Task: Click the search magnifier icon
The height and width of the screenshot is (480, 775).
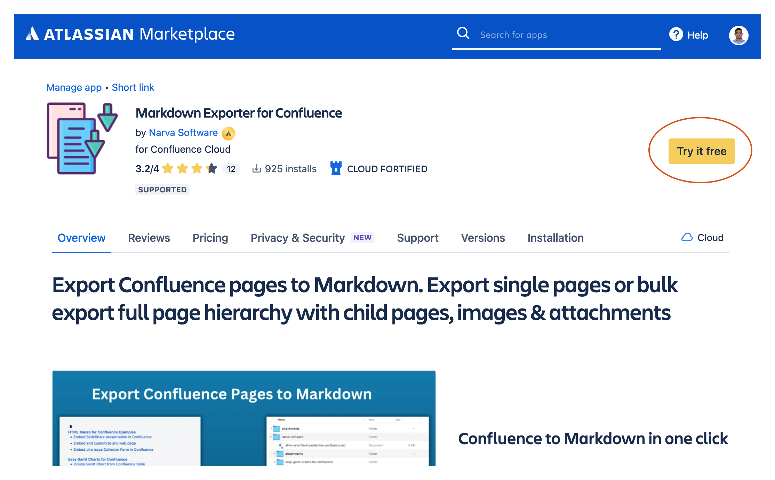Action: click(x=463, y=33)
